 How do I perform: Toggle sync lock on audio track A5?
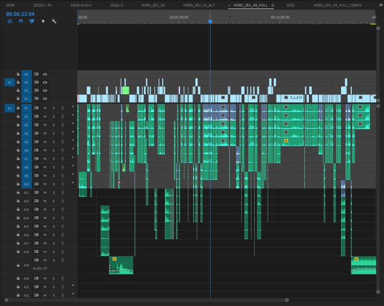click(36, 142)
